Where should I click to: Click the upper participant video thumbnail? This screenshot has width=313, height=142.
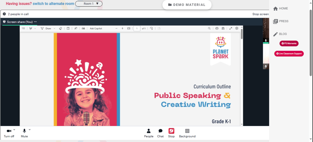pyautogui.click(x=266, y=31)
